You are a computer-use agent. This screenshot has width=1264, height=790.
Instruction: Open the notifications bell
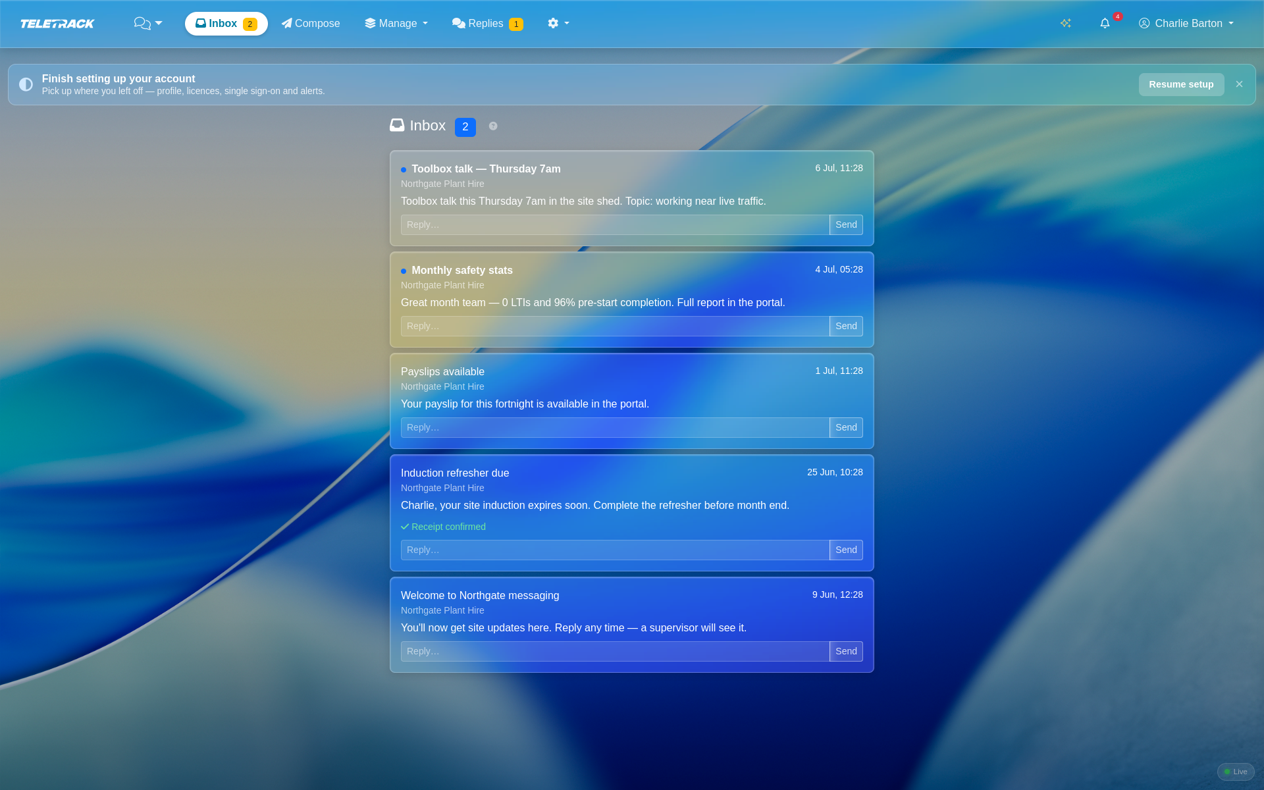1105,24
